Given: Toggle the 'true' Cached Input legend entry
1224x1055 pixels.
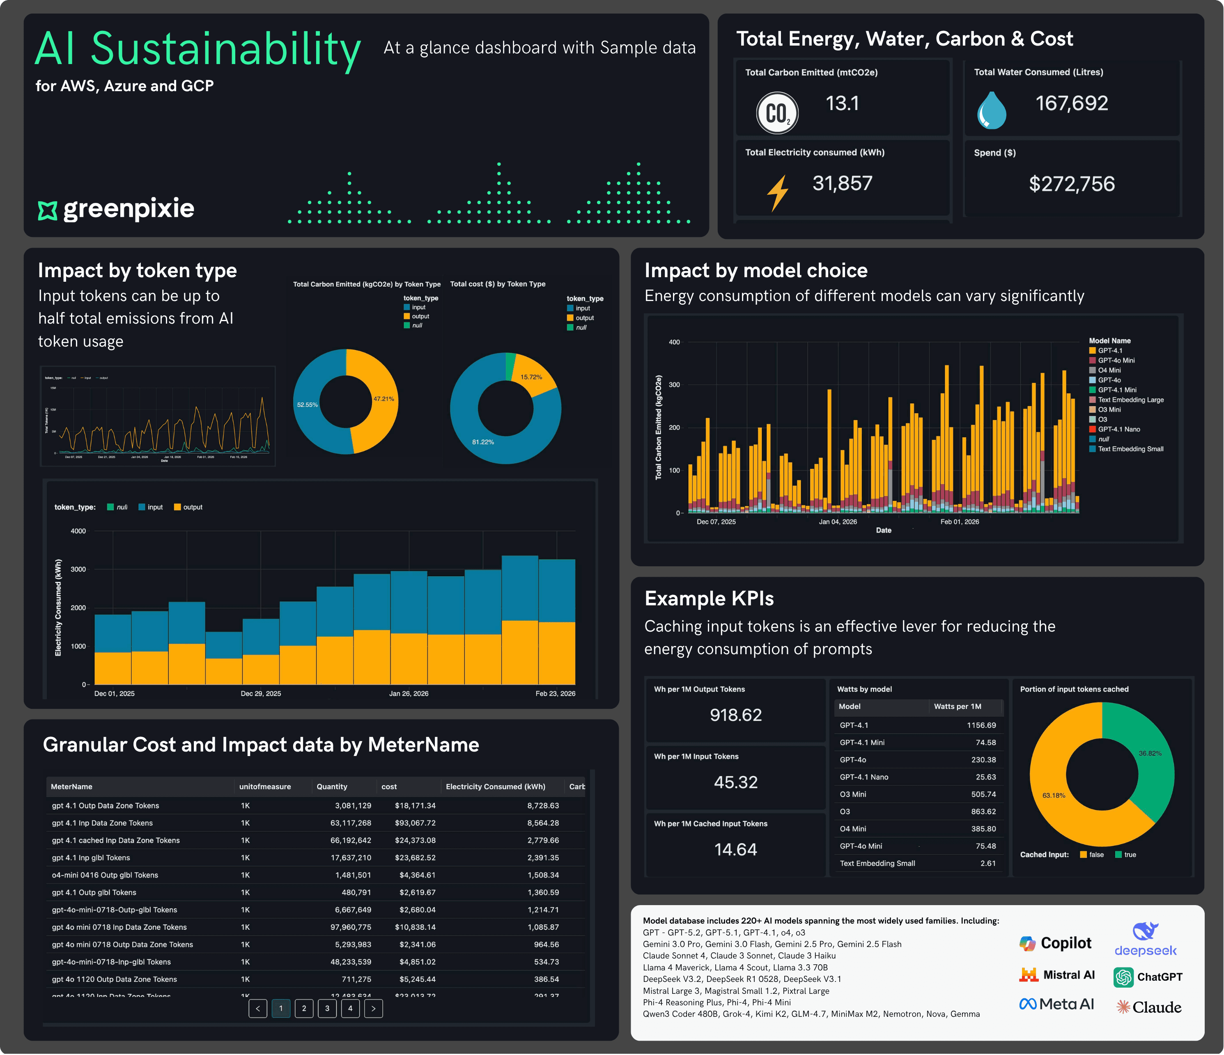Looking at the screenshot, I should [1125, 854].
